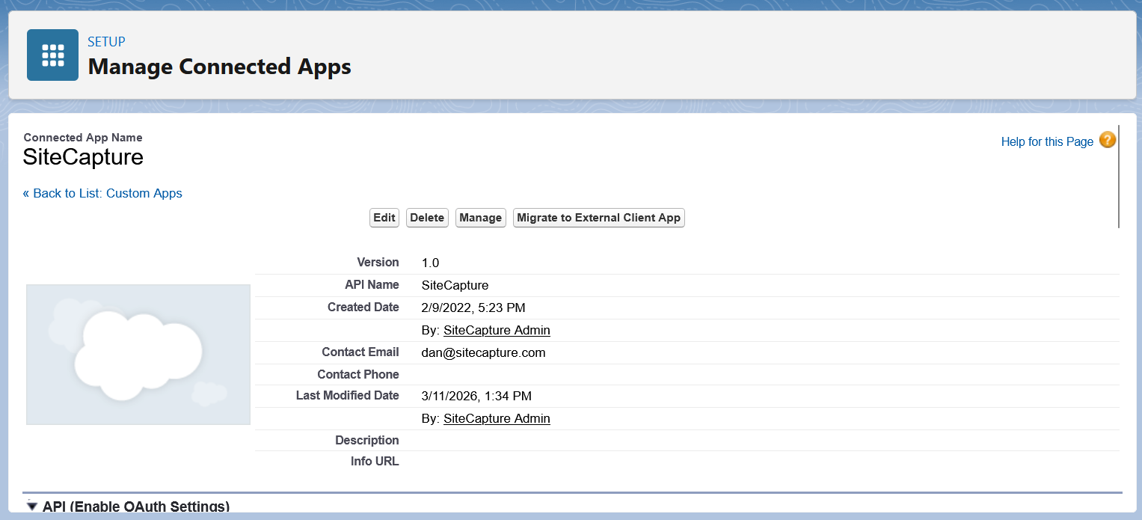Click the API (Enable OAuth Settings) section title
The height and width of the screenshot is (520, 1142).
click(x=136, y=507)
